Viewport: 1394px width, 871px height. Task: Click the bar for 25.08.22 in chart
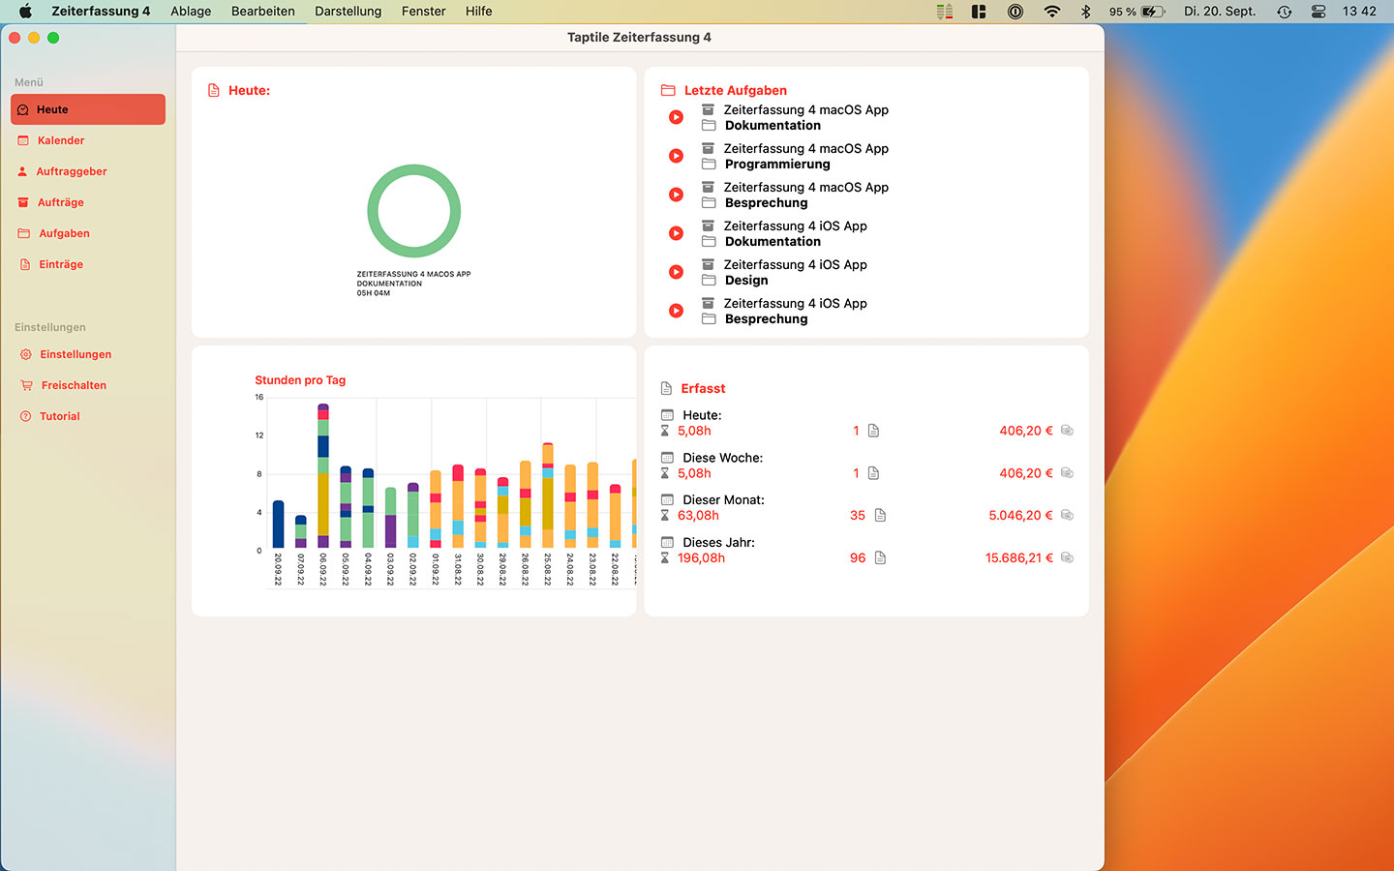click(x=548, y=496)
